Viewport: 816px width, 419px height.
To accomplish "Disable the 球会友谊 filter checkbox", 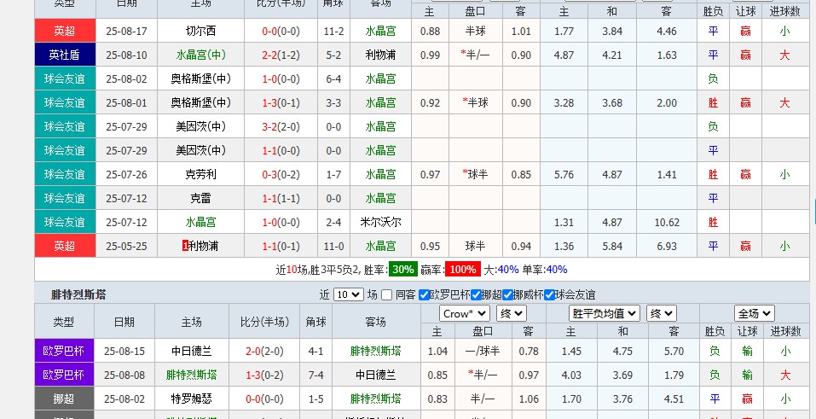I will click(x=548, y=294).
